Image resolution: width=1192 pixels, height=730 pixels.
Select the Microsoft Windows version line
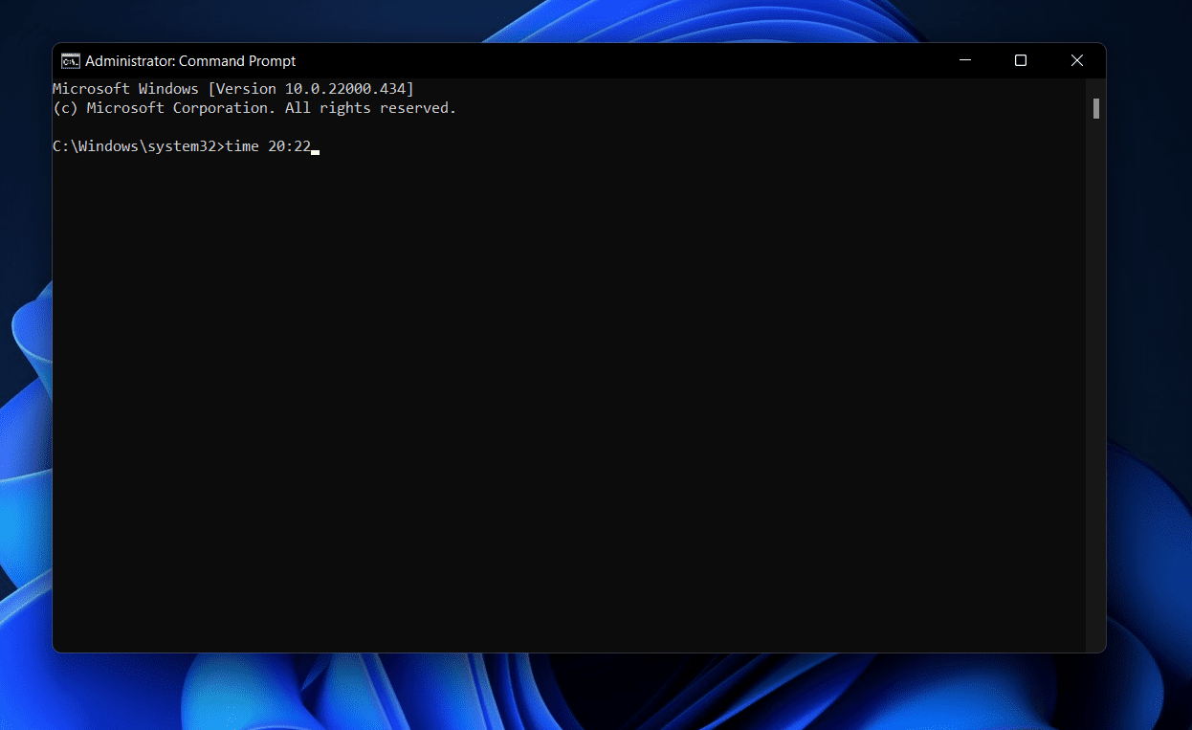click(x=230, y=88)
